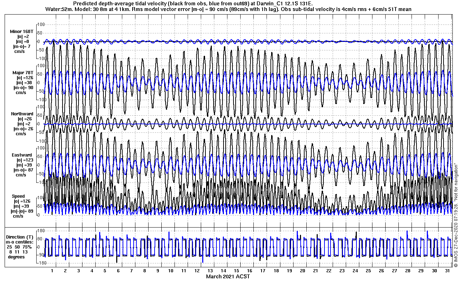Click the subtitle starting 'Water:52m. Model'
Screen dimensions: 462x284
click(x=229, y=9)
